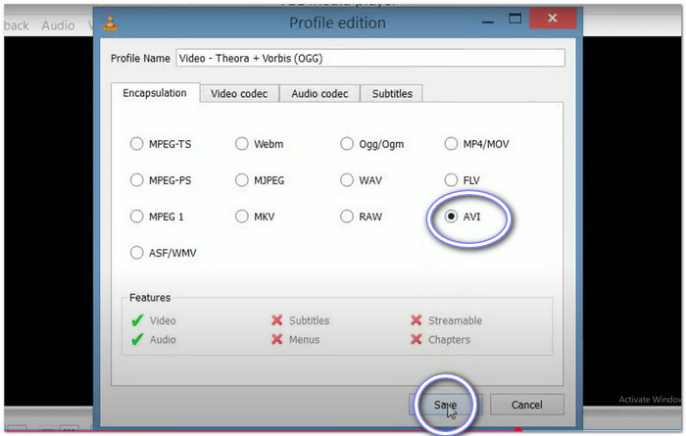Open the Encapsulation tab

click(155, 93)
